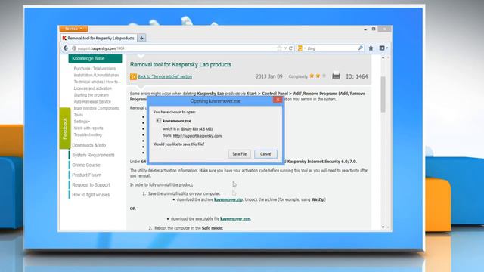This screenshot has width=484, height=272.
Task: Open a new tab with plus button
Action: pos(141,38)
